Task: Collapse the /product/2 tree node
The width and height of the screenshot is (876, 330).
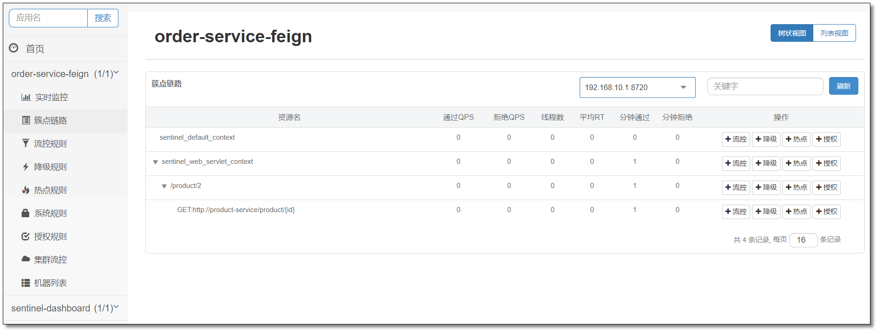Action: tap(164, 186)
